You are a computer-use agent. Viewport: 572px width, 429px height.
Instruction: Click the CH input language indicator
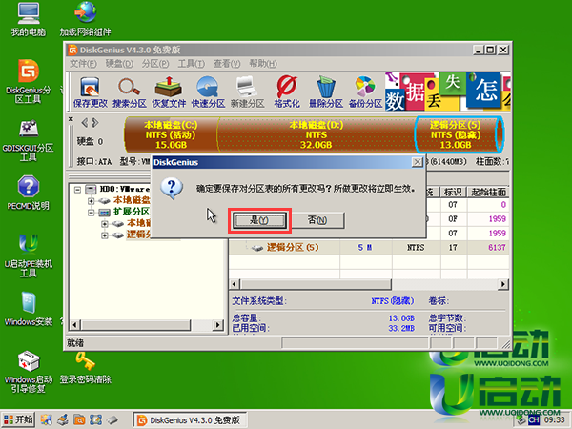coord(533,419)
